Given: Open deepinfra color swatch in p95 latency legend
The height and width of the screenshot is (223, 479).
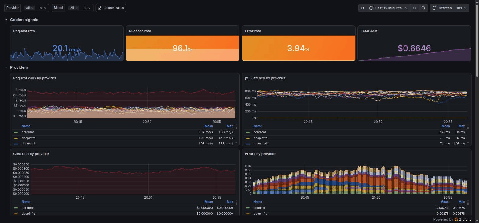Looking at the screenshot, I should 248,138.
